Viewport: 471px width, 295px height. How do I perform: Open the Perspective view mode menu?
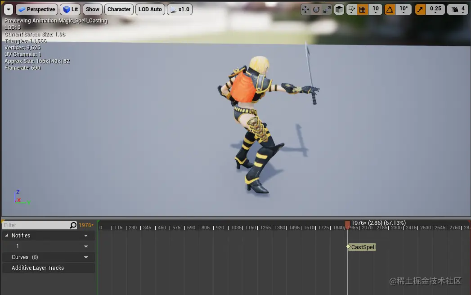(x=36, y=9)
